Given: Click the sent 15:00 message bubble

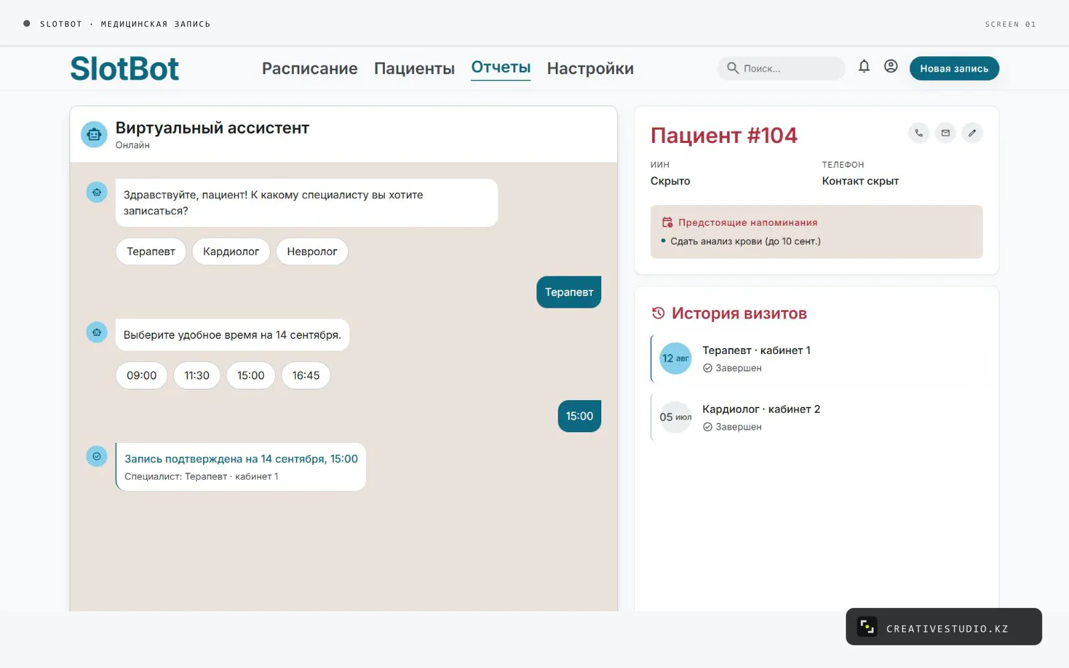Looking at the screenshot, I should tap(579, 416).
